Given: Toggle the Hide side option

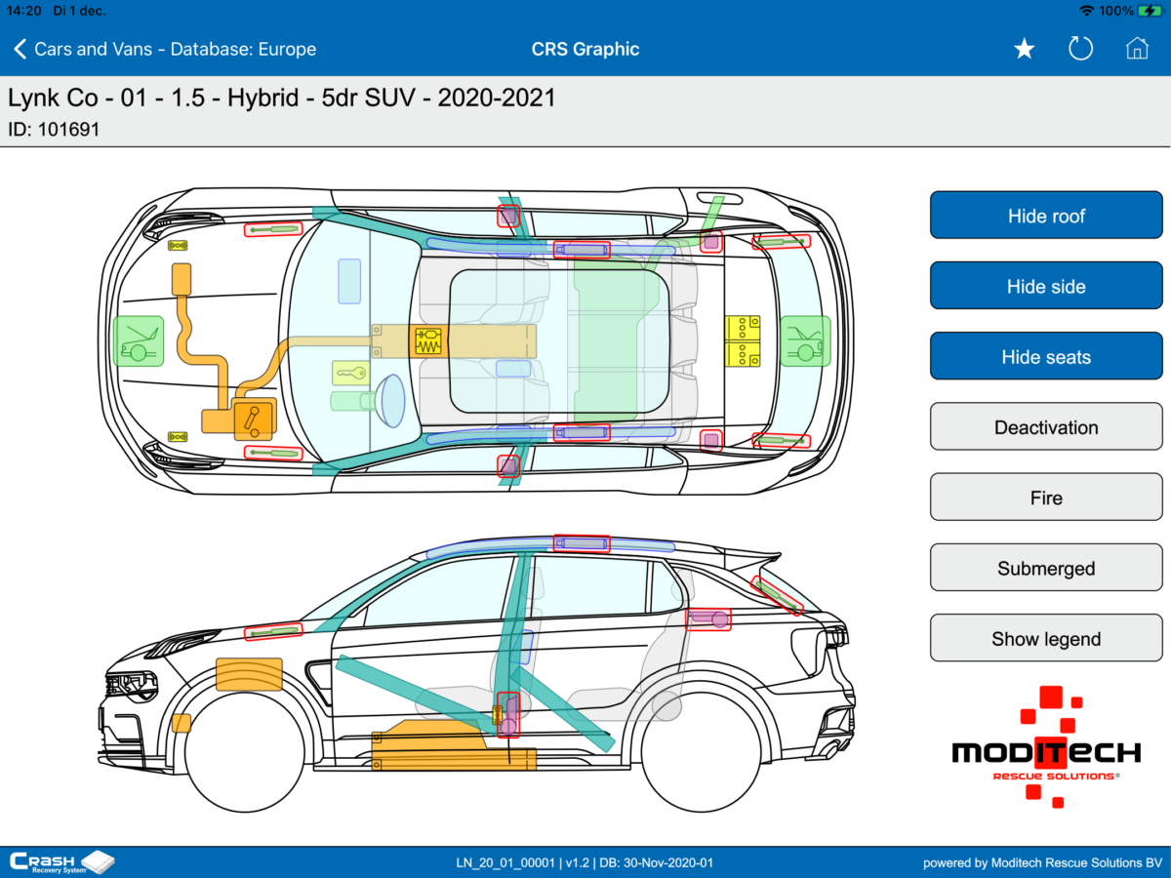Looking at the screenshot, I should (x=1046, y=286).
